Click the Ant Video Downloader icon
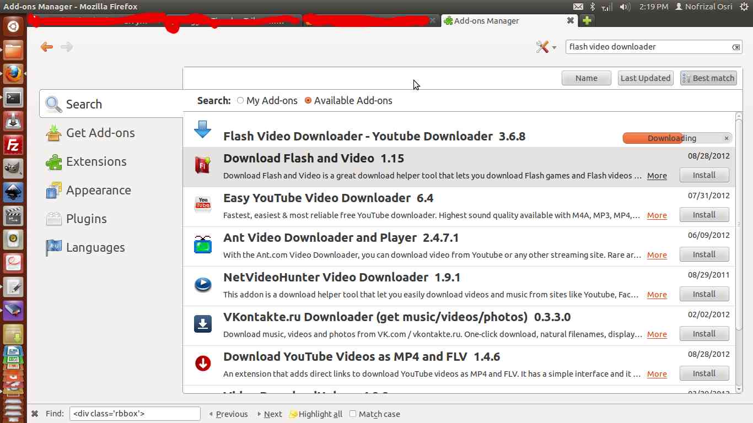The width and height of the screenshot is (753, 423). coord(203,244)
